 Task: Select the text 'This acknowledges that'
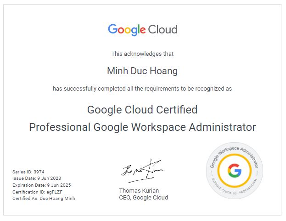click(142, 54)
